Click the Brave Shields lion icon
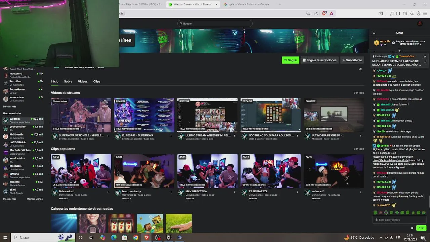 tap(324, 13)
